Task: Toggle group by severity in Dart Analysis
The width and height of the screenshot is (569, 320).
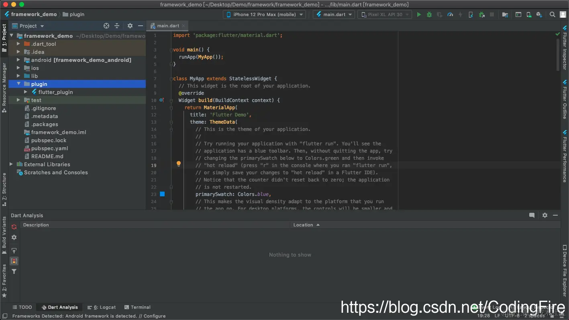Action: point(14,261)
